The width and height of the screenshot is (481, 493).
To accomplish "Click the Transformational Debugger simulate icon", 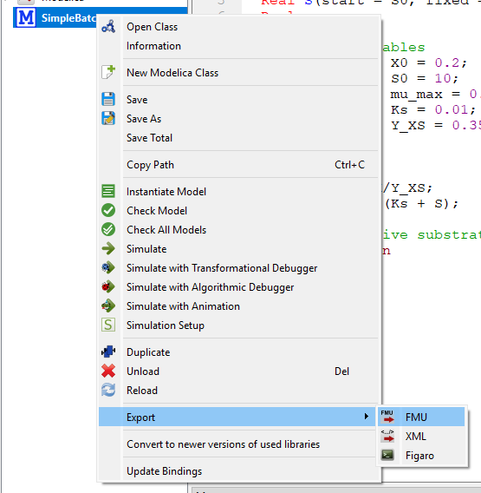I will tap(108, 268).
